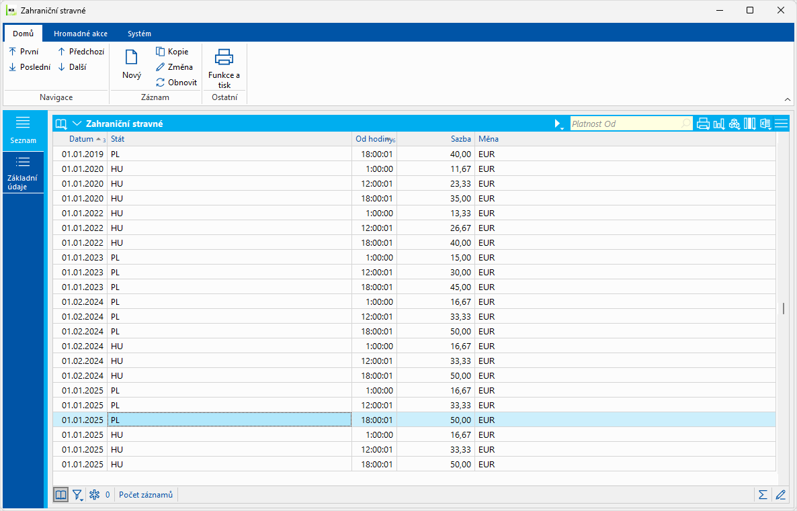
Task: Switch to the Hromadné akce tab
Action: (81, 34)
